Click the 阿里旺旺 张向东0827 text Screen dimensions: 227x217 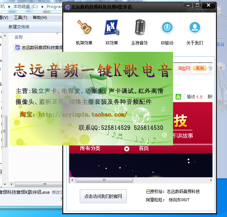(x=168, y=200)
